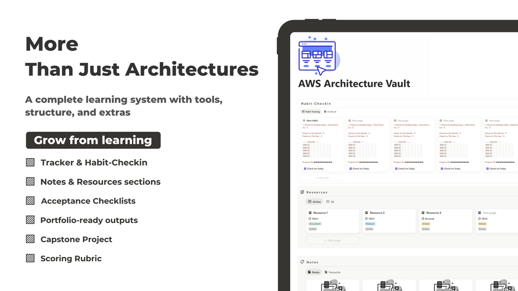The height and width of the screenshot is (291, 518).
Task: Open the Notes section heading
Action: tap(312, 262)
